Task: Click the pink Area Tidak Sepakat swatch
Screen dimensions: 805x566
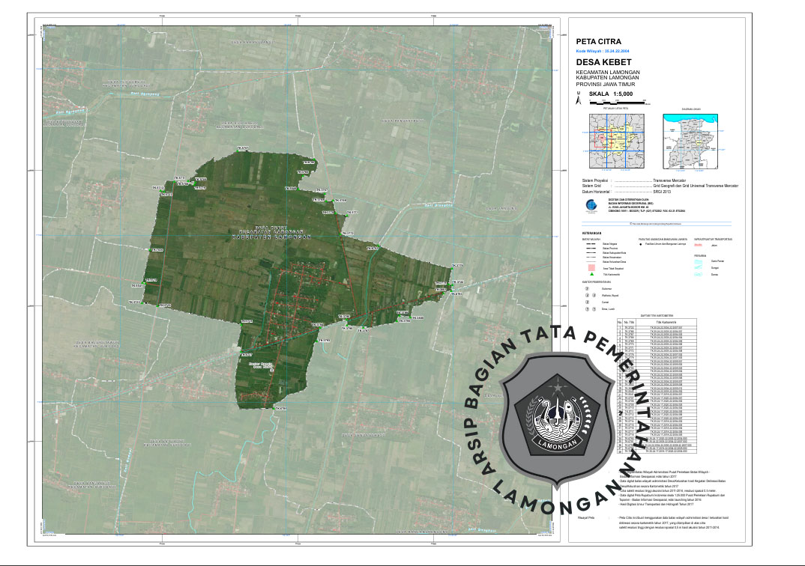Action: 591,267
